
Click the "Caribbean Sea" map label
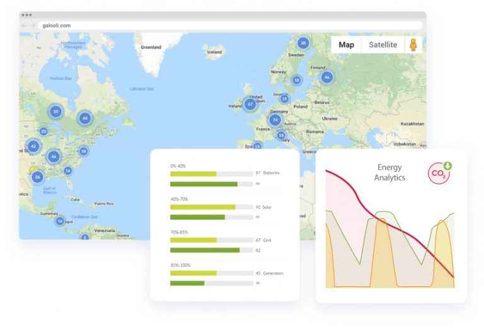[x=84, y=217]
